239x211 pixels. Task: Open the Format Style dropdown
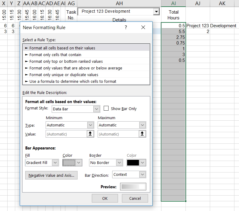click(96, 109)
